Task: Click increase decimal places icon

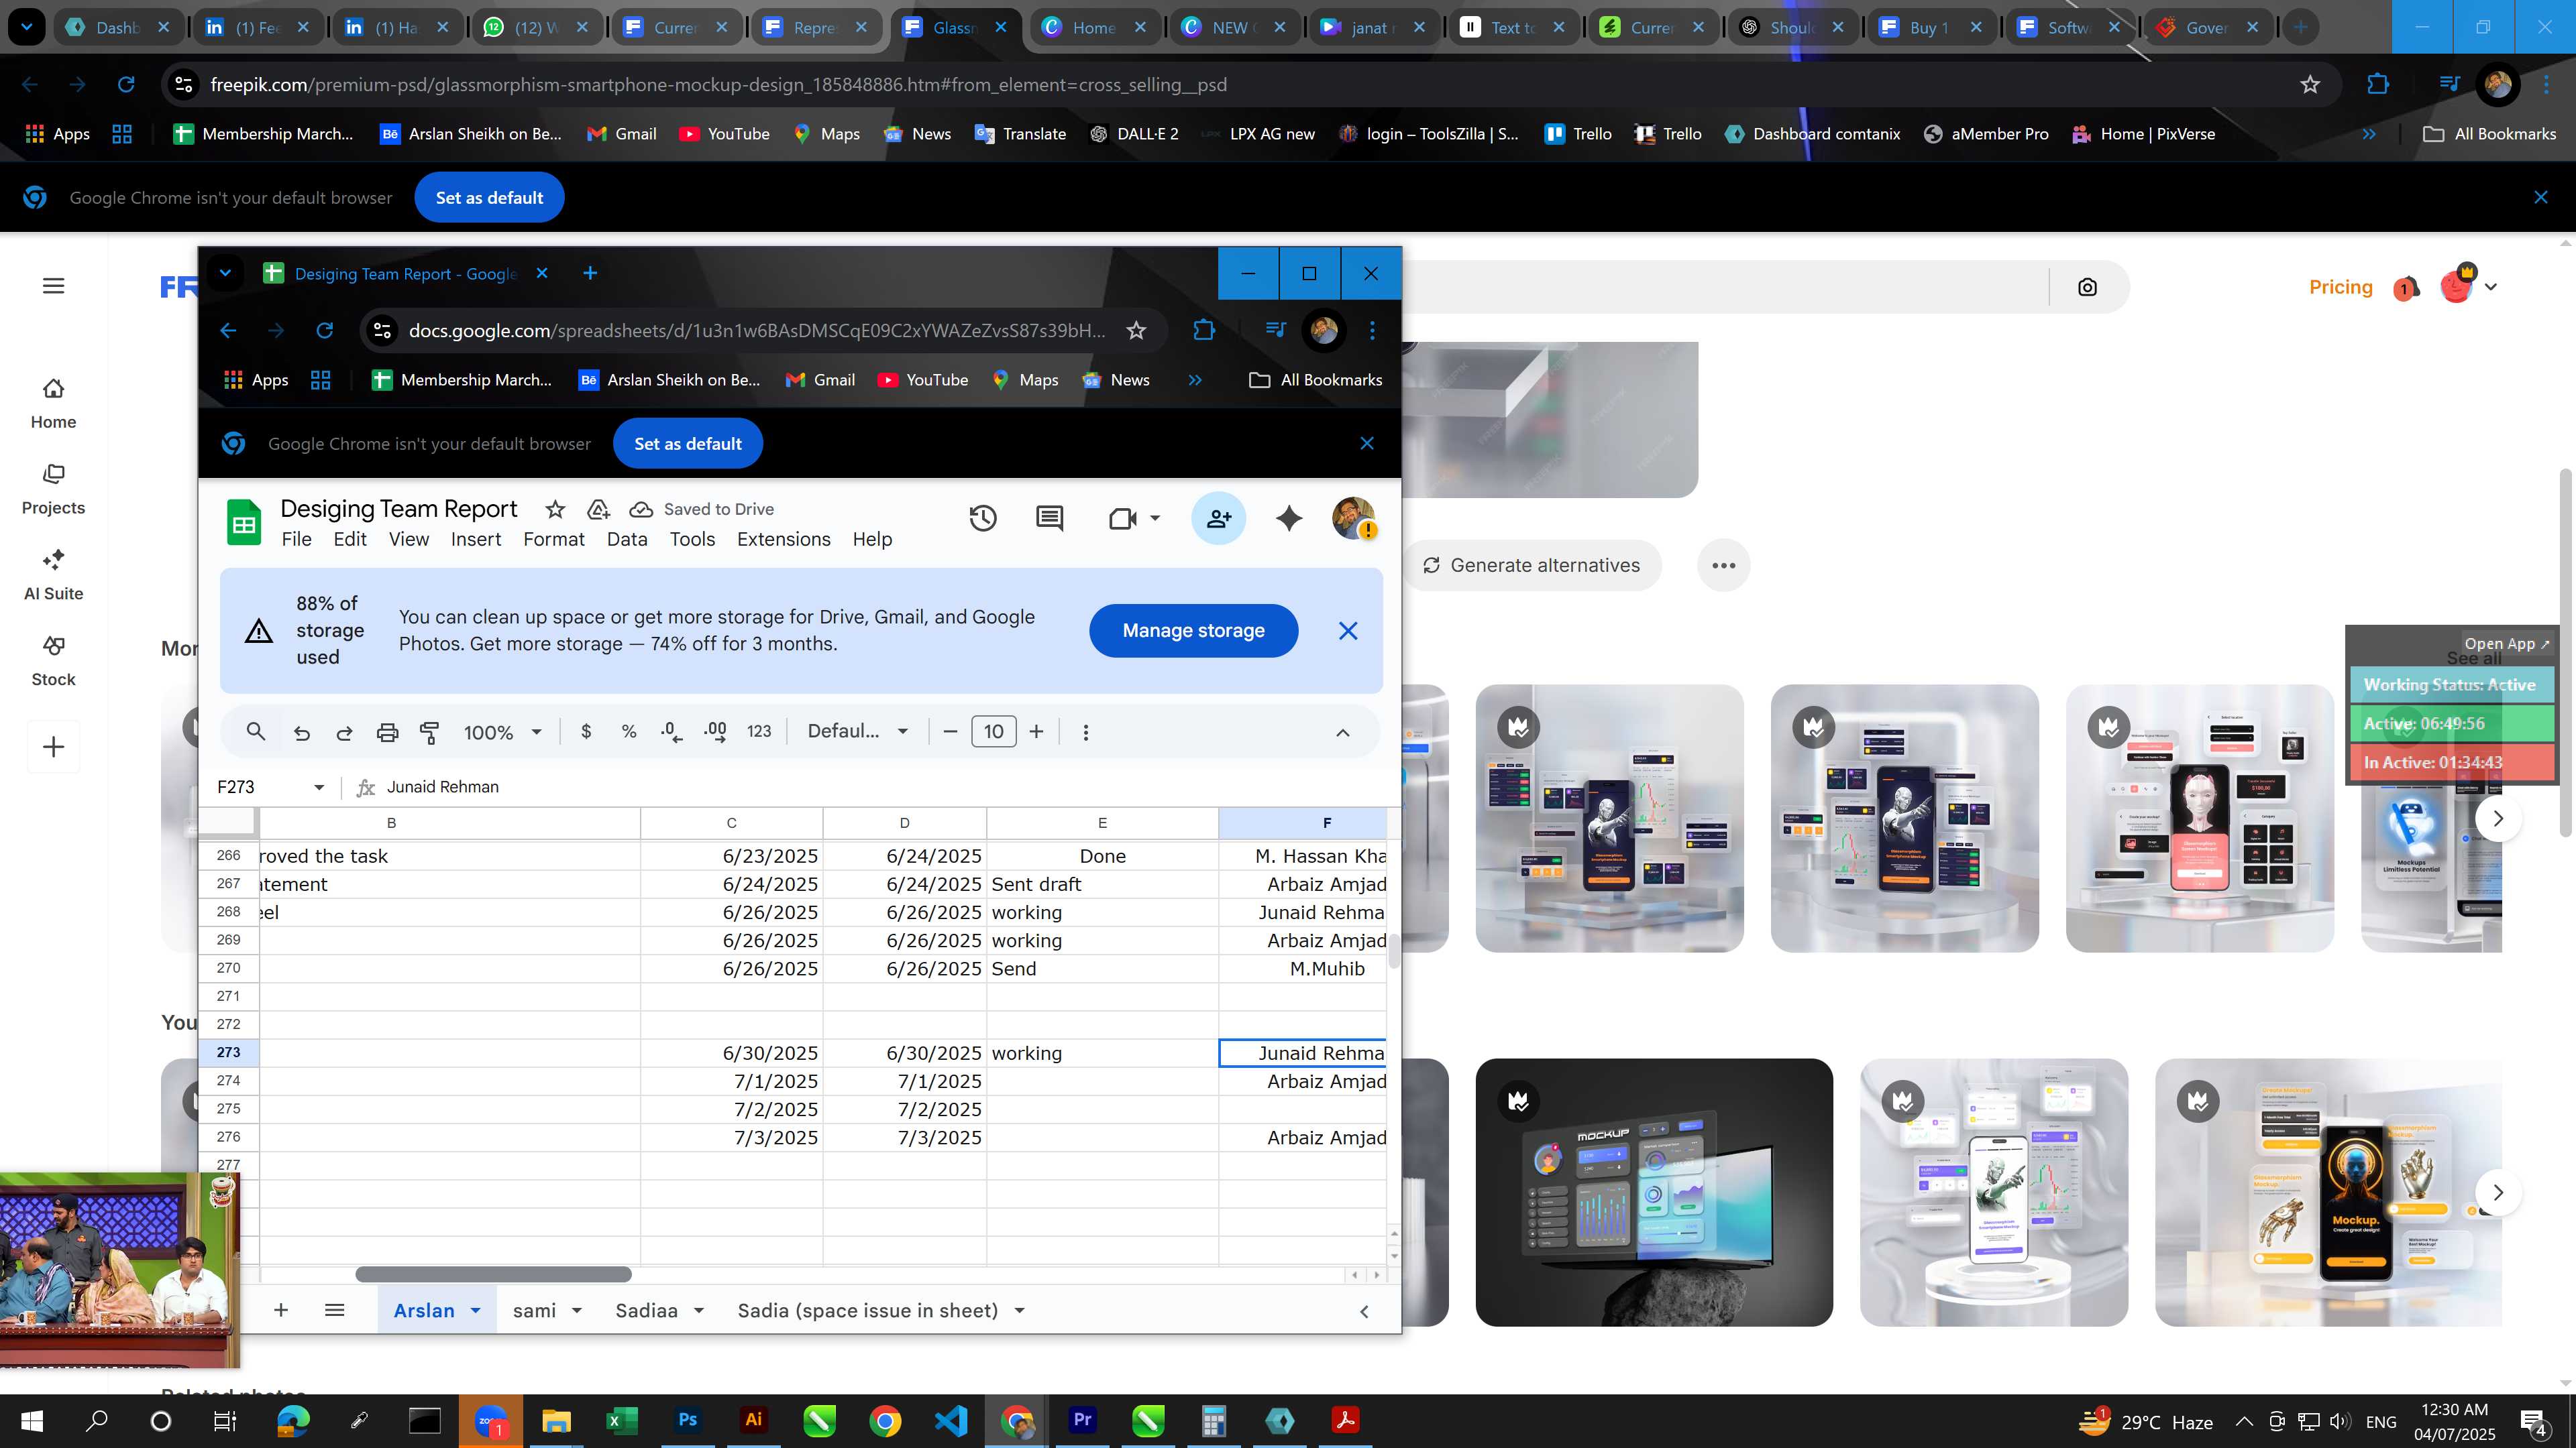Action: [716, 731]
